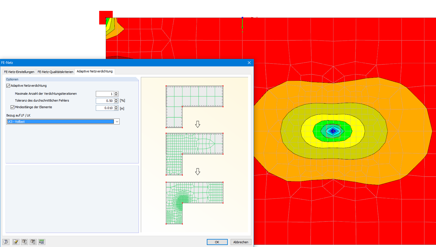Viewport: 436px width, 247px height.
Task: Increase Maximale Anzahl der Verdichtungsiterationen
Action: [116, 92]
